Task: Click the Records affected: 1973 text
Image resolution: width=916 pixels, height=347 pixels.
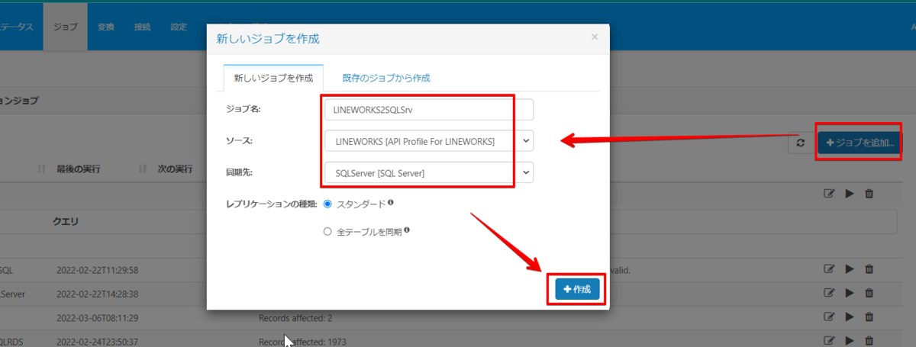Action: click(x=301, y=341)
